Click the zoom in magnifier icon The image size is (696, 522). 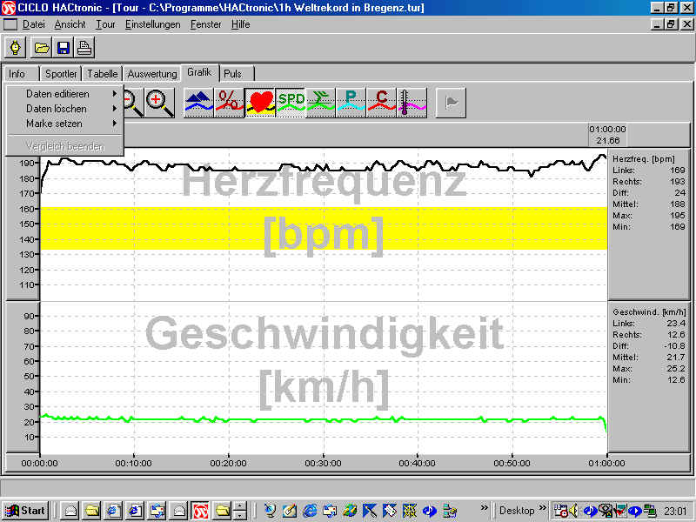(x=159, y=102)
